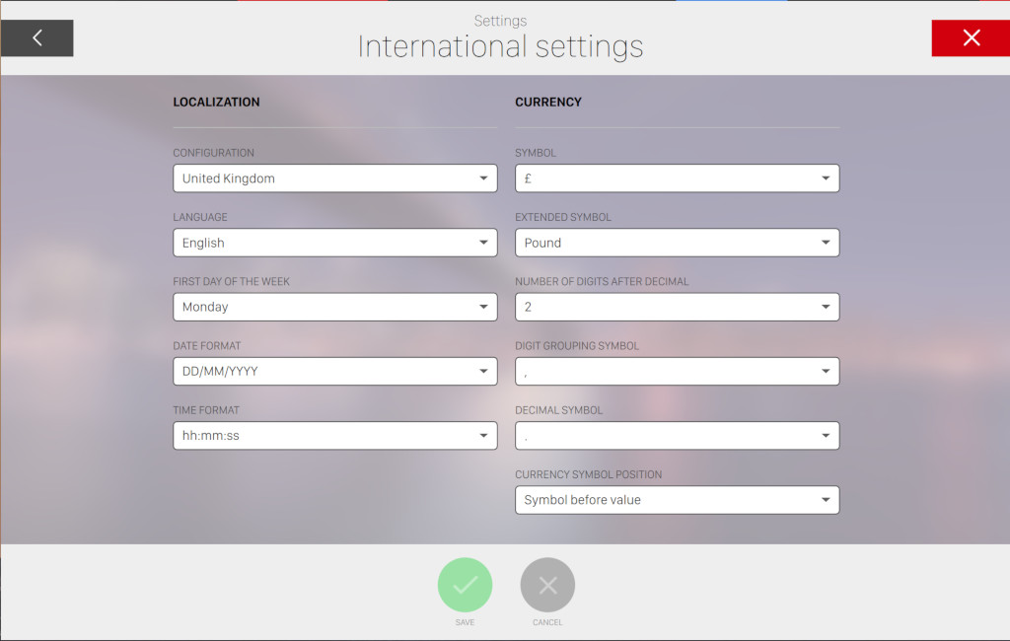The width and height of the screenshot is (1010, 641).
Task: Open the currency Symbol £ dropdown
Action: pyautogui.click(x=677, y=178)
